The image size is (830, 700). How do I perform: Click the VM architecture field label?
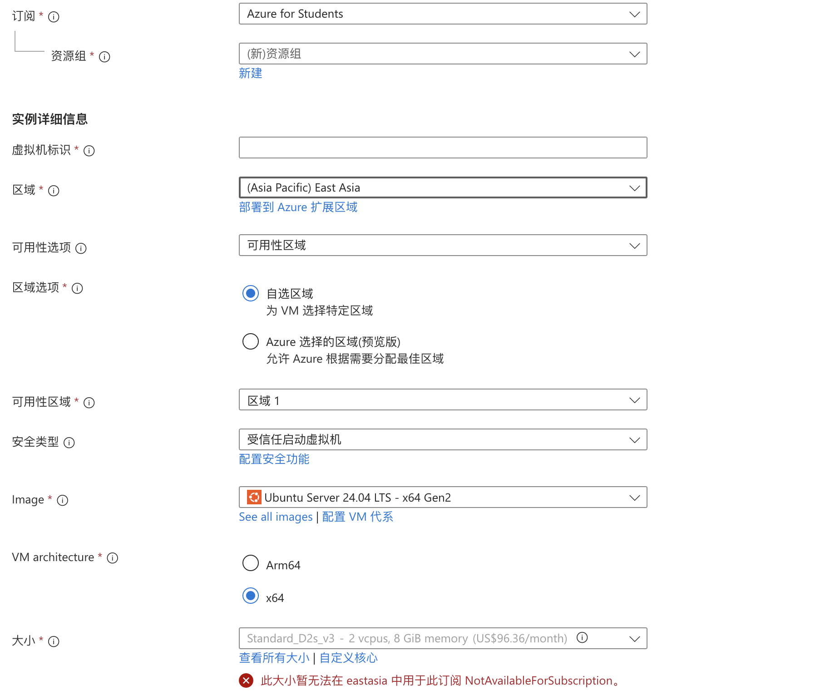point(53,557)
